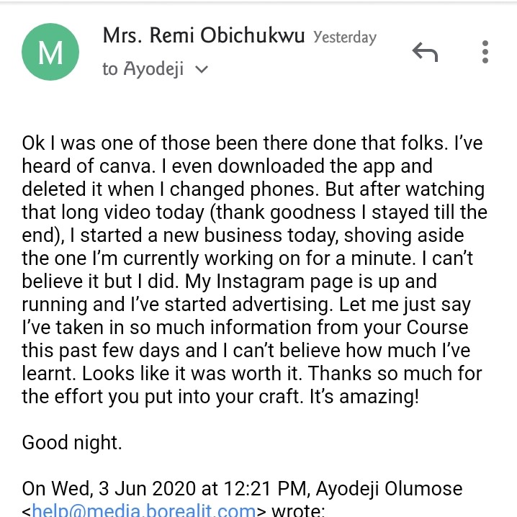Click the name Ayodeji Olumose in quote header

click(389, 489)
